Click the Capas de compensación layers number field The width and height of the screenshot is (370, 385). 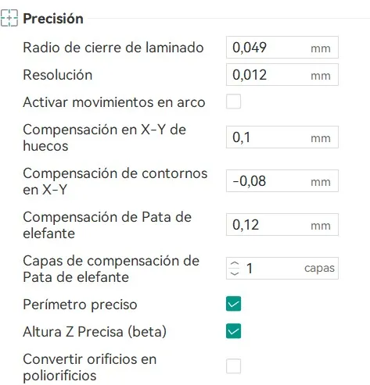pyautogui.click(x=282, y=269)
